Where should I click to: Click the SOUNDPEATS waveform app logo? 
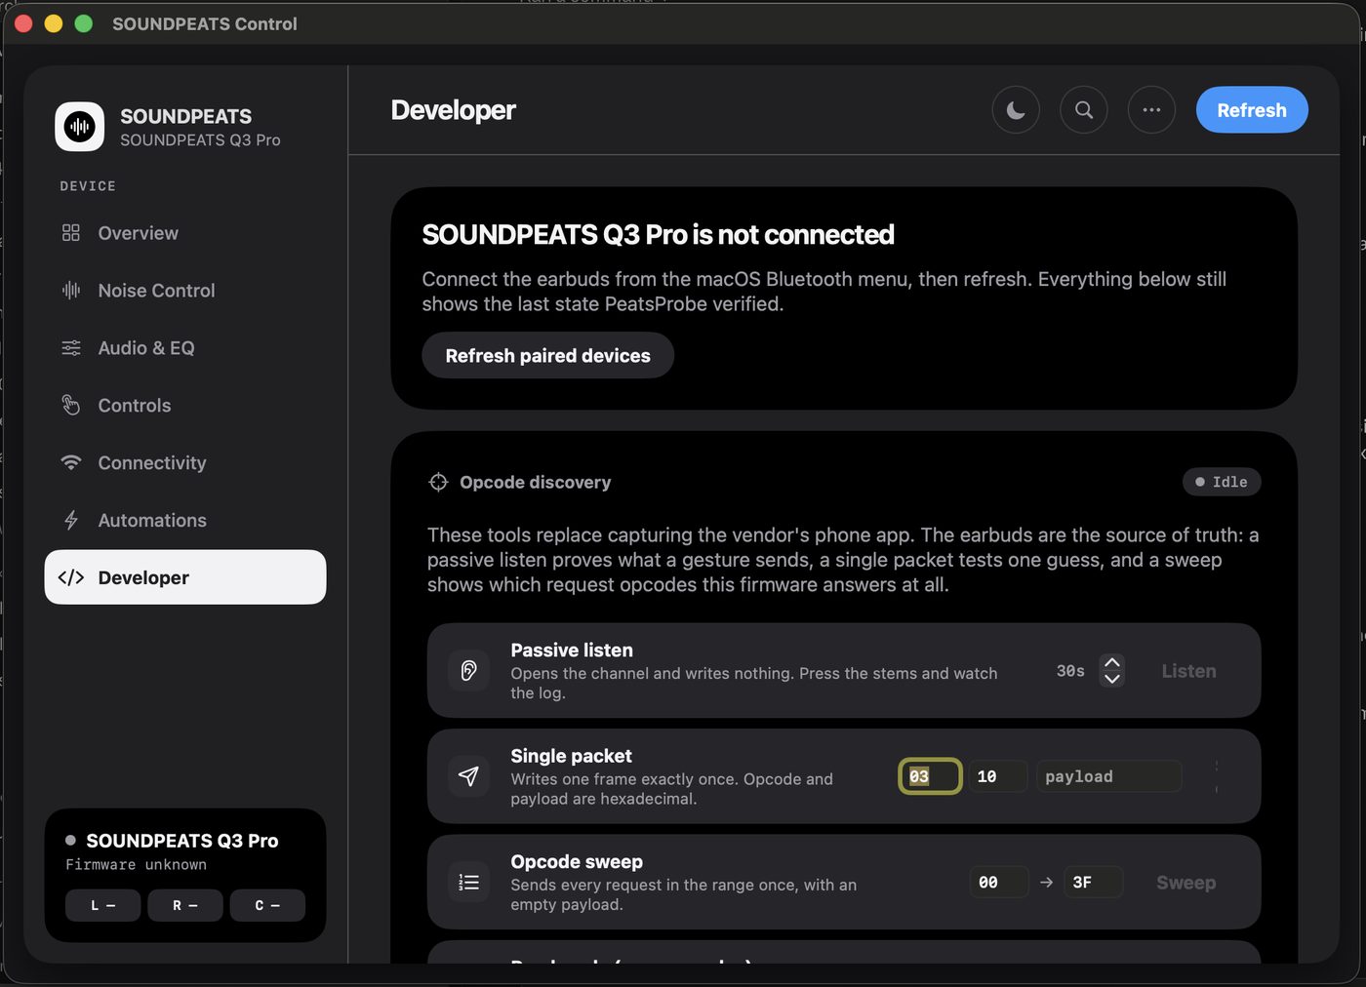coord(80,127)
